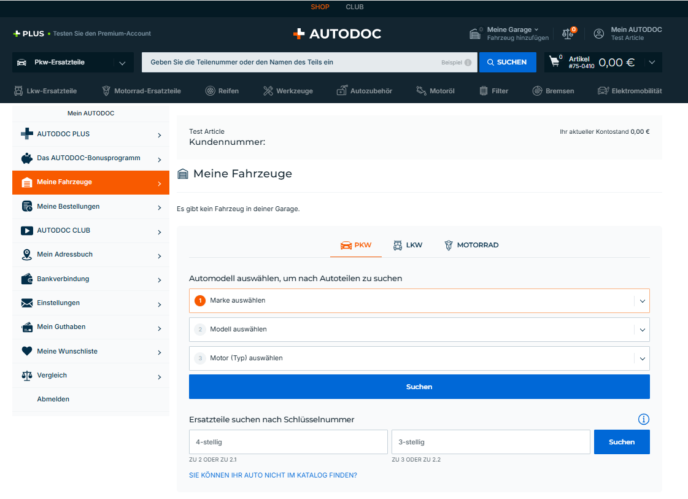Open the comparison scales icon in header
Screen dimensions: 688x499
pyautogui.click(x=567, y=34)
